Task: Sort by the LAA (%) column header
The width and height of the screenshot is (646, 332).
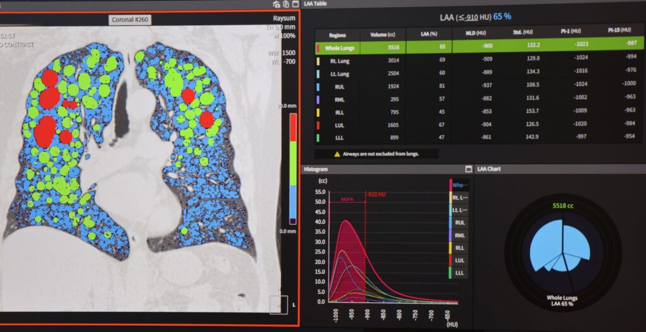Action: tap(429, 34)
